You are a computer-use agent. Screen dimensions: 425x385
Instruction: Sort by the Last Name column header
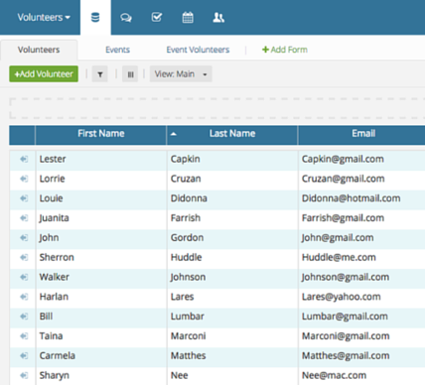tap(232, 135)
